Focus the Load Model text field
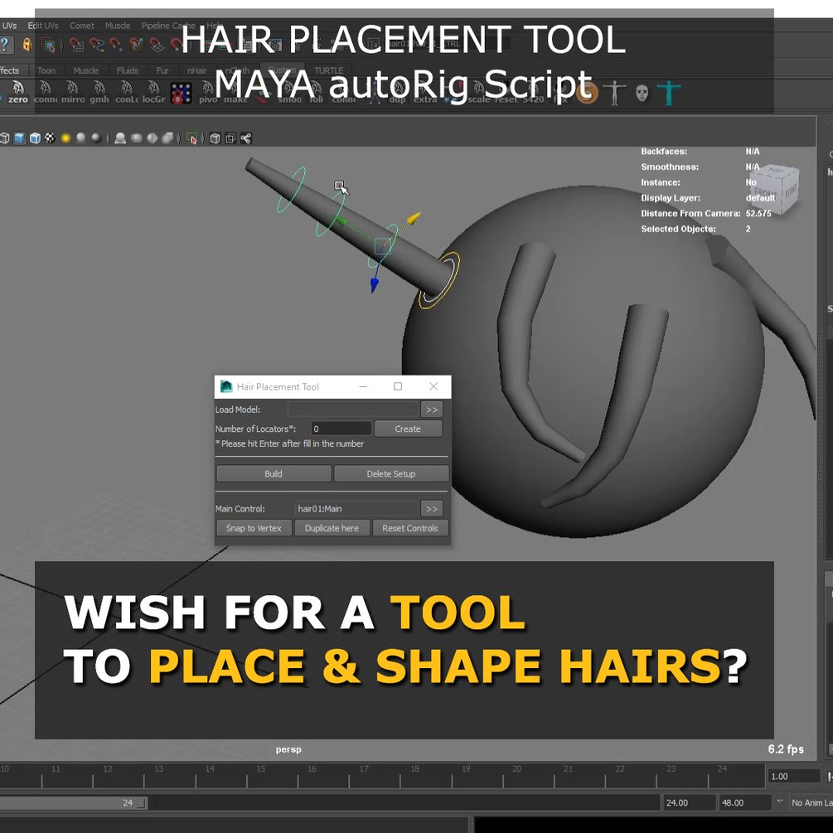833x833 pixels. pos(353,409)
